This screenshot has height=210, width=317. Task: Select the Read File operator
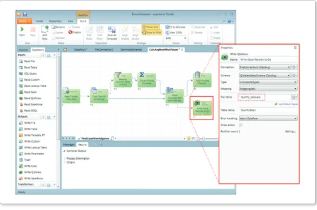pos(27,61)
